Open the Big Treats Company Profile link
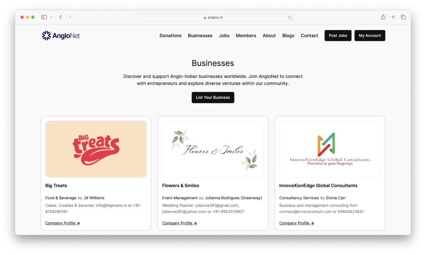This screenshot has width=426, height=255. click(62, 223)
